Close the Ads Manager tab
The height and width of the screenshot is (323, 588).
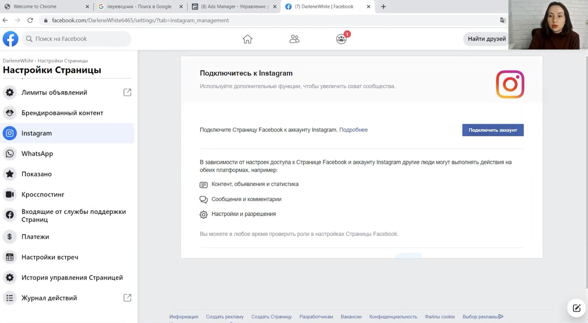pyautogui.click(x=275, y=6)
